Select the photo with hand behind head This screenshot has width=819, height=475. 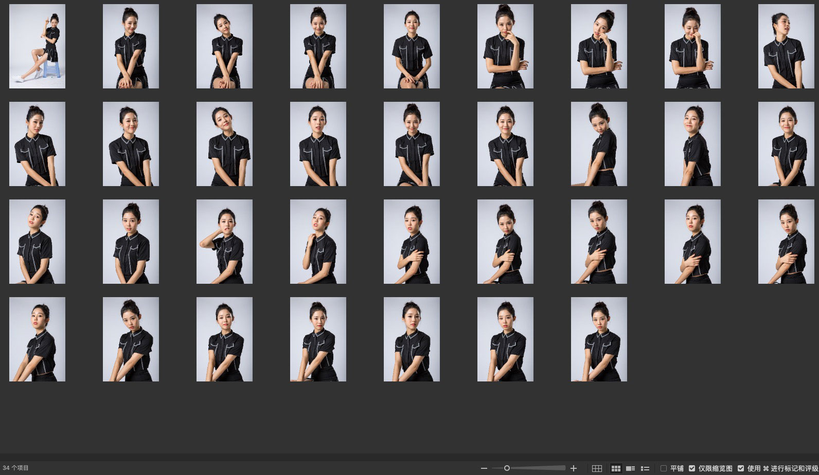pyautogui.click(x=224, y=242)
